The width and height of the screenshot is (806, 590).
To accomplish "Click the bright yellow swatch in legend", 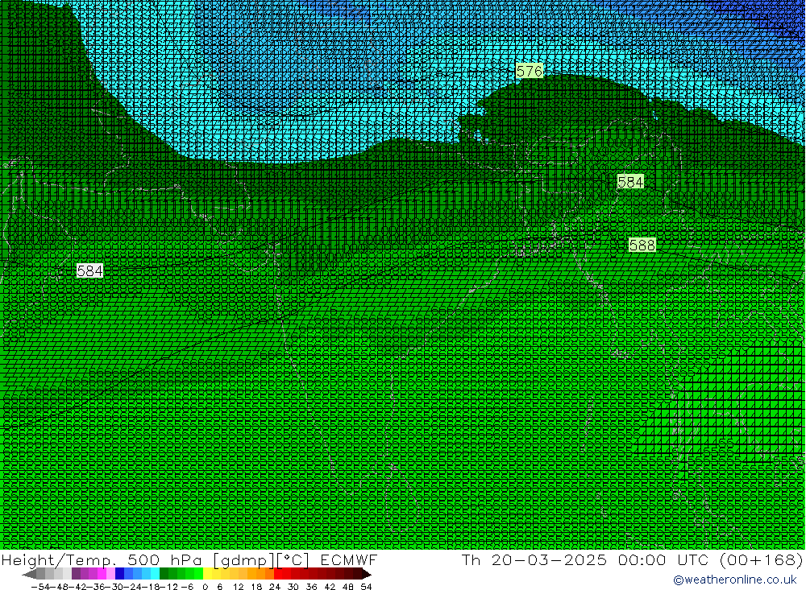I will click(208, 574).
